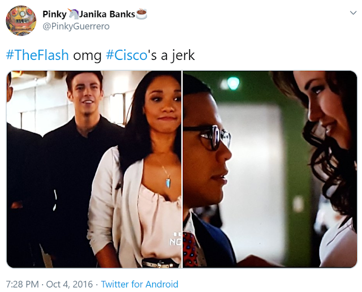
Task: Click the unicorn emoji in display name
Action: (x=73, y=14)
